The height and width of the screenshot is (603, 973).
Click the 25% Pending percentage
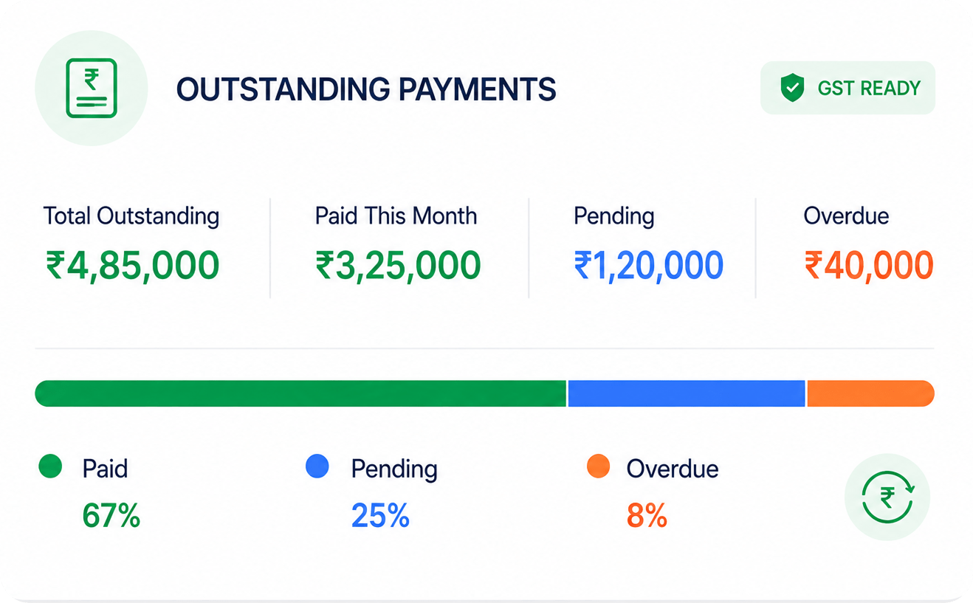point(380,516)
